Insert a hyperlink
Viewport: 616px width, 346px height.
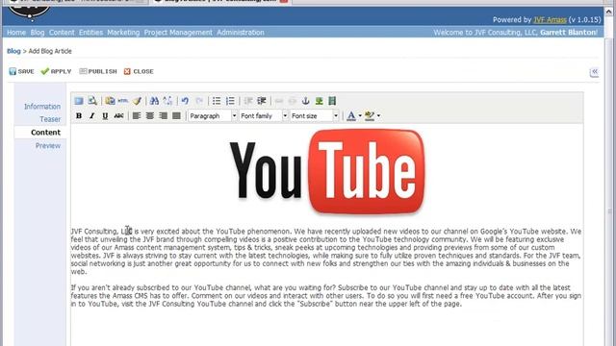pos(279,101)
